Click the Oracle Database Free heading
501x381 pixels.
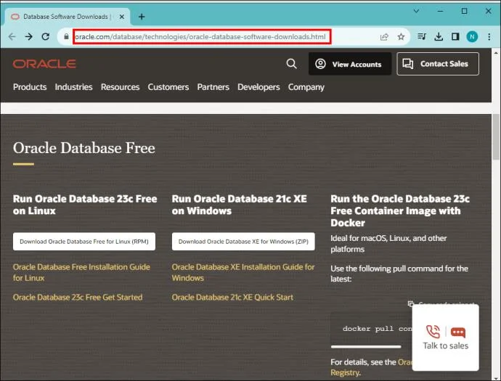84,148
